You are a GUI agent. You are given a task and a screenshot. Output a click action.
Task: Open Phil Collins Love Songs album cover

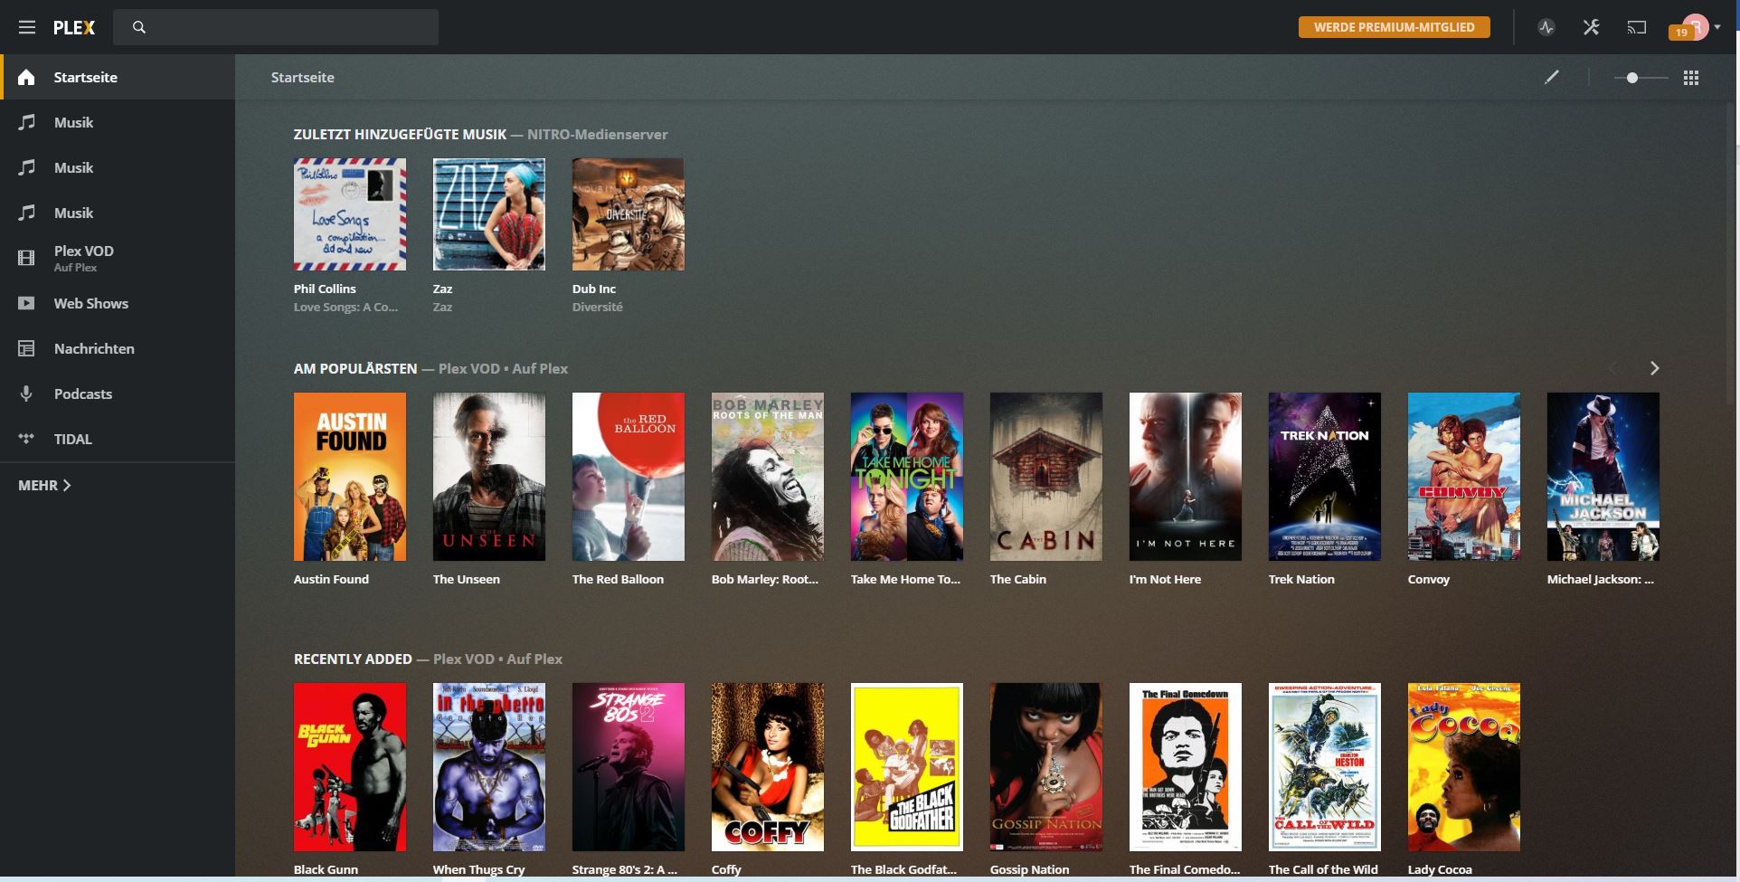(350, 214)
